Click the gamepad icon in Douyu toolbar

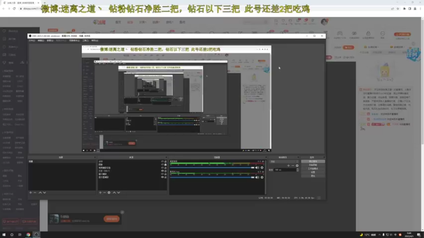point(340,33)
